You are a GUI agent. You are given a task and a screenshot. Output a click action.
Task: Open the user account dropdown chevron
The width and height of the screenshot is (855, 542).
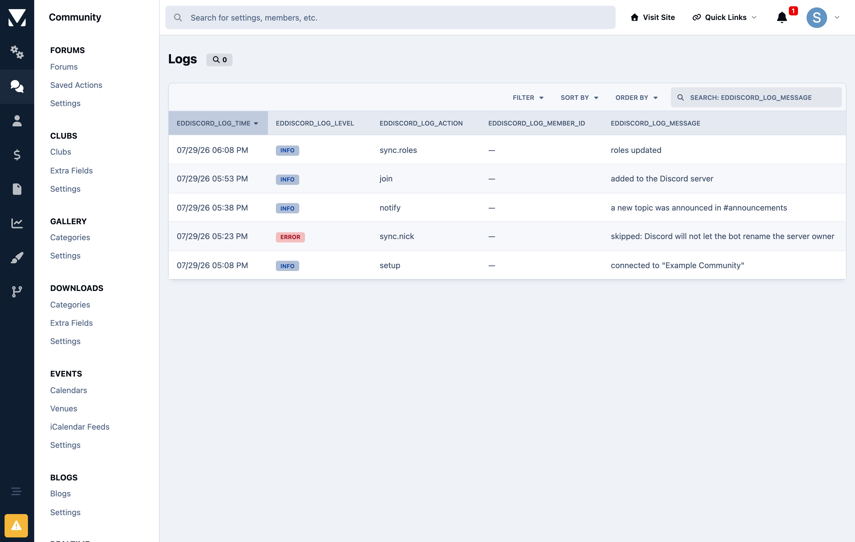coord(837,17)
